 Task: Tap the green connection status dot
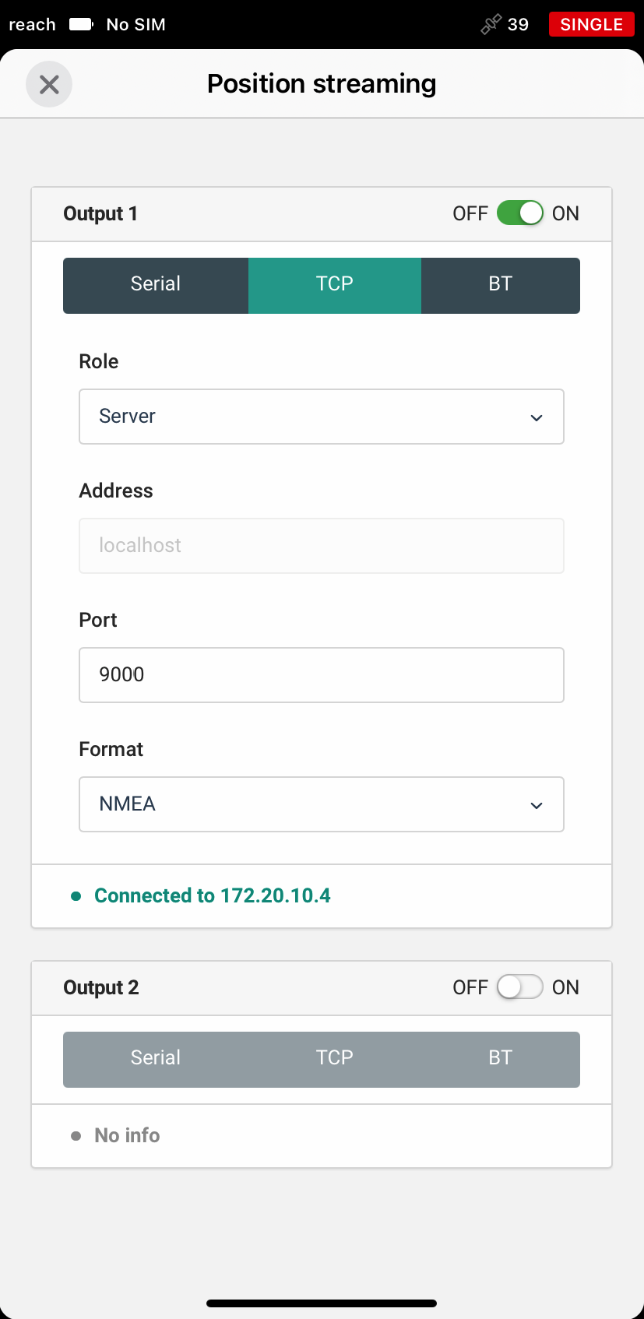[x=76, y=896]
